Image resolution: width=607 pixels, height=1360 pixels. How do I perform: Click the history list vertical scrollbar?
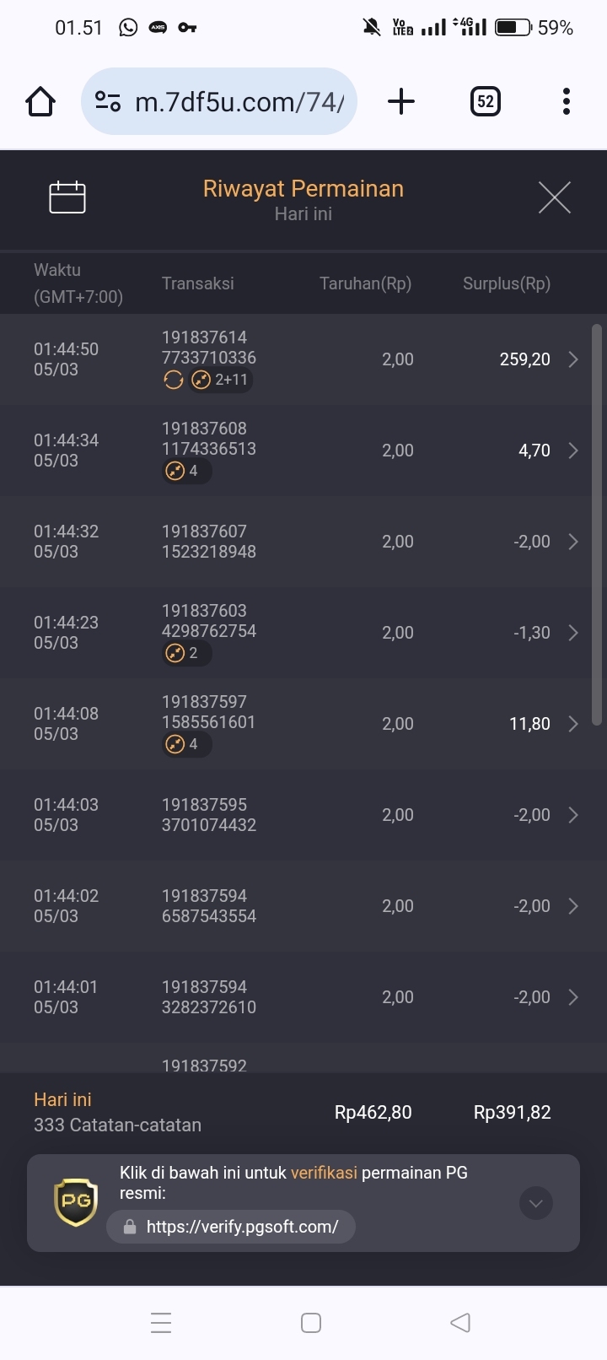(x=597, y=525)
